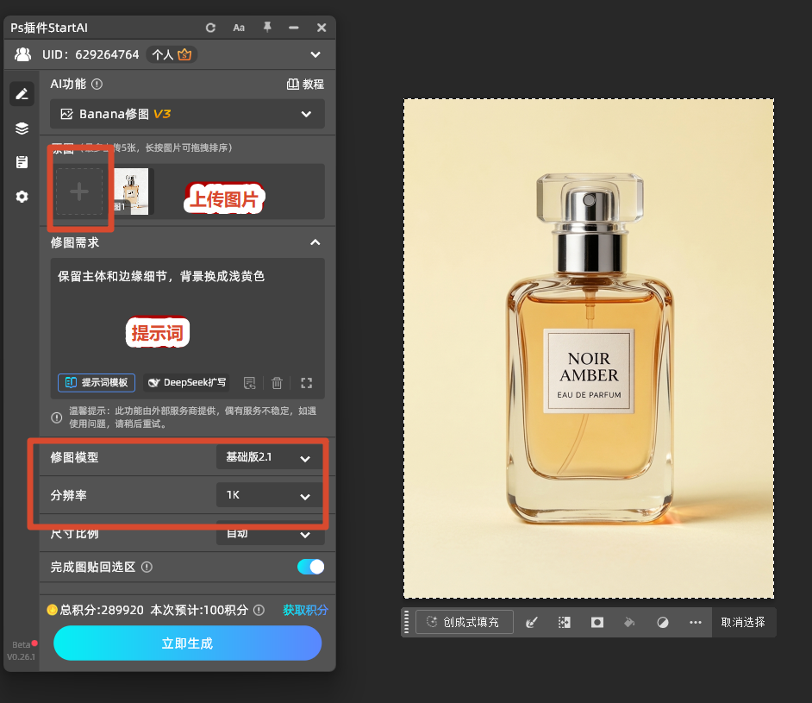Viewport: 812px width, 703px height.
Task: Toggle the 完成图贴回选区 switch
Action: tap(310, 567)
